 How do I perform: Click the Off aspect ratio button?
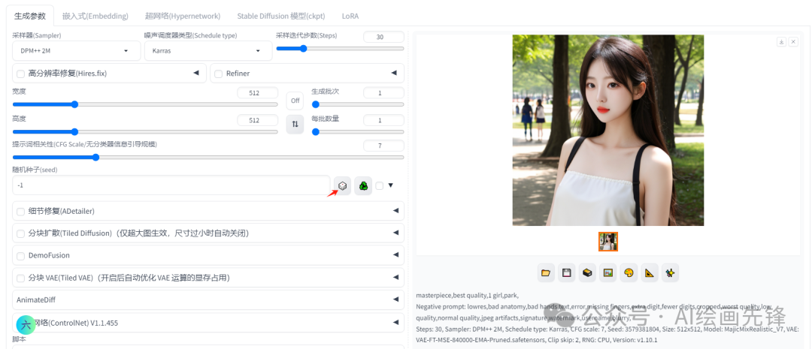tap(295, 101)
